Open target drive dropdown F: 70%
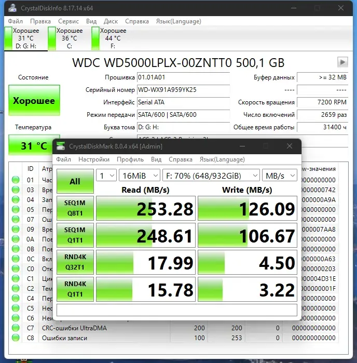 [211, 176]
